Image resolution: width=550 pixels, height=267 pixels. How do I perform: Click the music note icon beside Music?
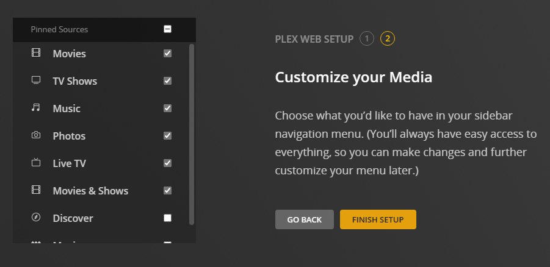[35, 108]
